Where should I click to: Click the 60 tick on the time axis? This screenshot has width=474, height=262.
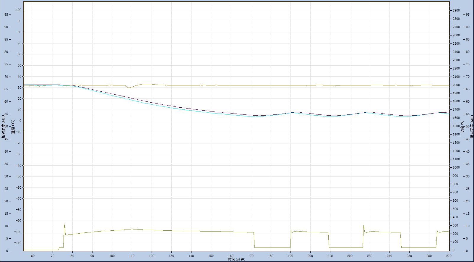pos(33,256)
